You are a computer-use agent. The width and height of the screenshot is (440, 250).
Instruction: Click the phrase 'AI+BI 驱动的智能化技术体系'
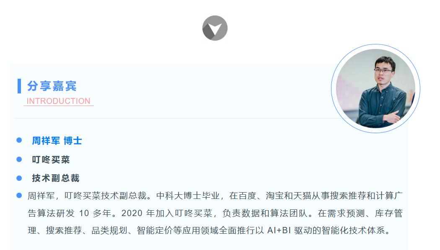pos(326,230)
